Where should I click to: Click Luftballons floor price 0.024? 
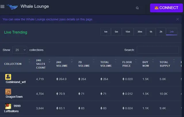coord(128,108)
